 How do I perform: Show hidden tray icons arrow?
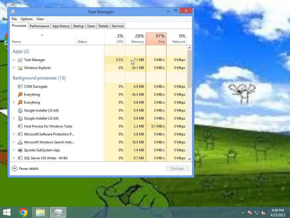[x=243, y=213]
